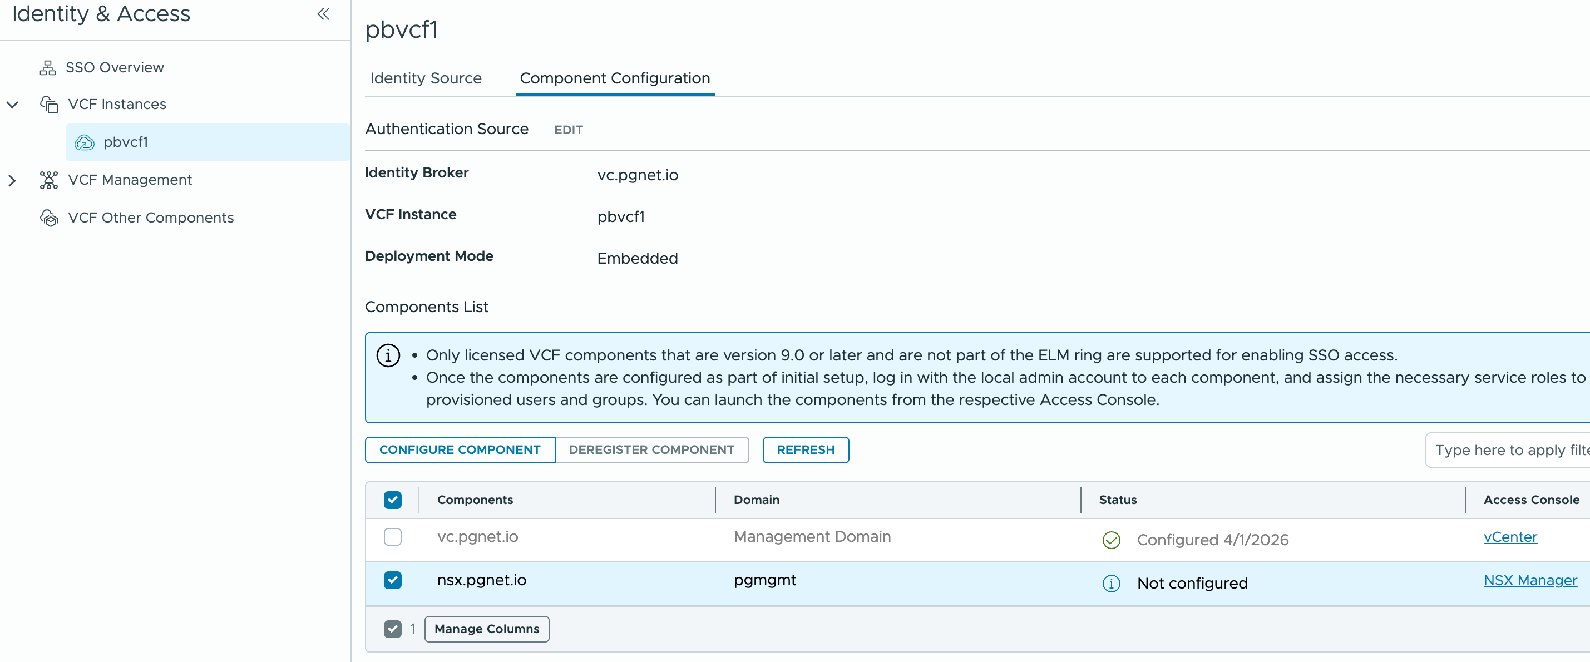Click the Not configured info status icon
Viewport: 1590px width, 662px height.
coord(1111,583)
